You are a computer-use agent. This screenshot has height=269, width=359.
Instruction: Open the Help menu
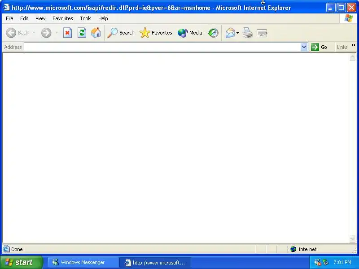tap(103, 18)
